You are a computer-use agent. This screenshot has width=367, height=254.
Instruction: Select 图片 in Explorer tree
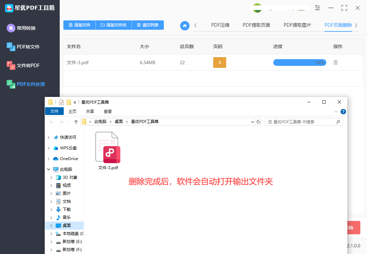[x=67, y=194]
